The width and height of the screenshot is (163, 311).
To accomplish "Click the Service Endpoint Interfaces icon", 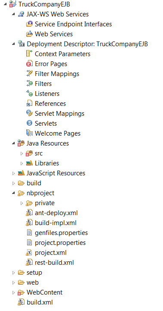I will point(29,24).
